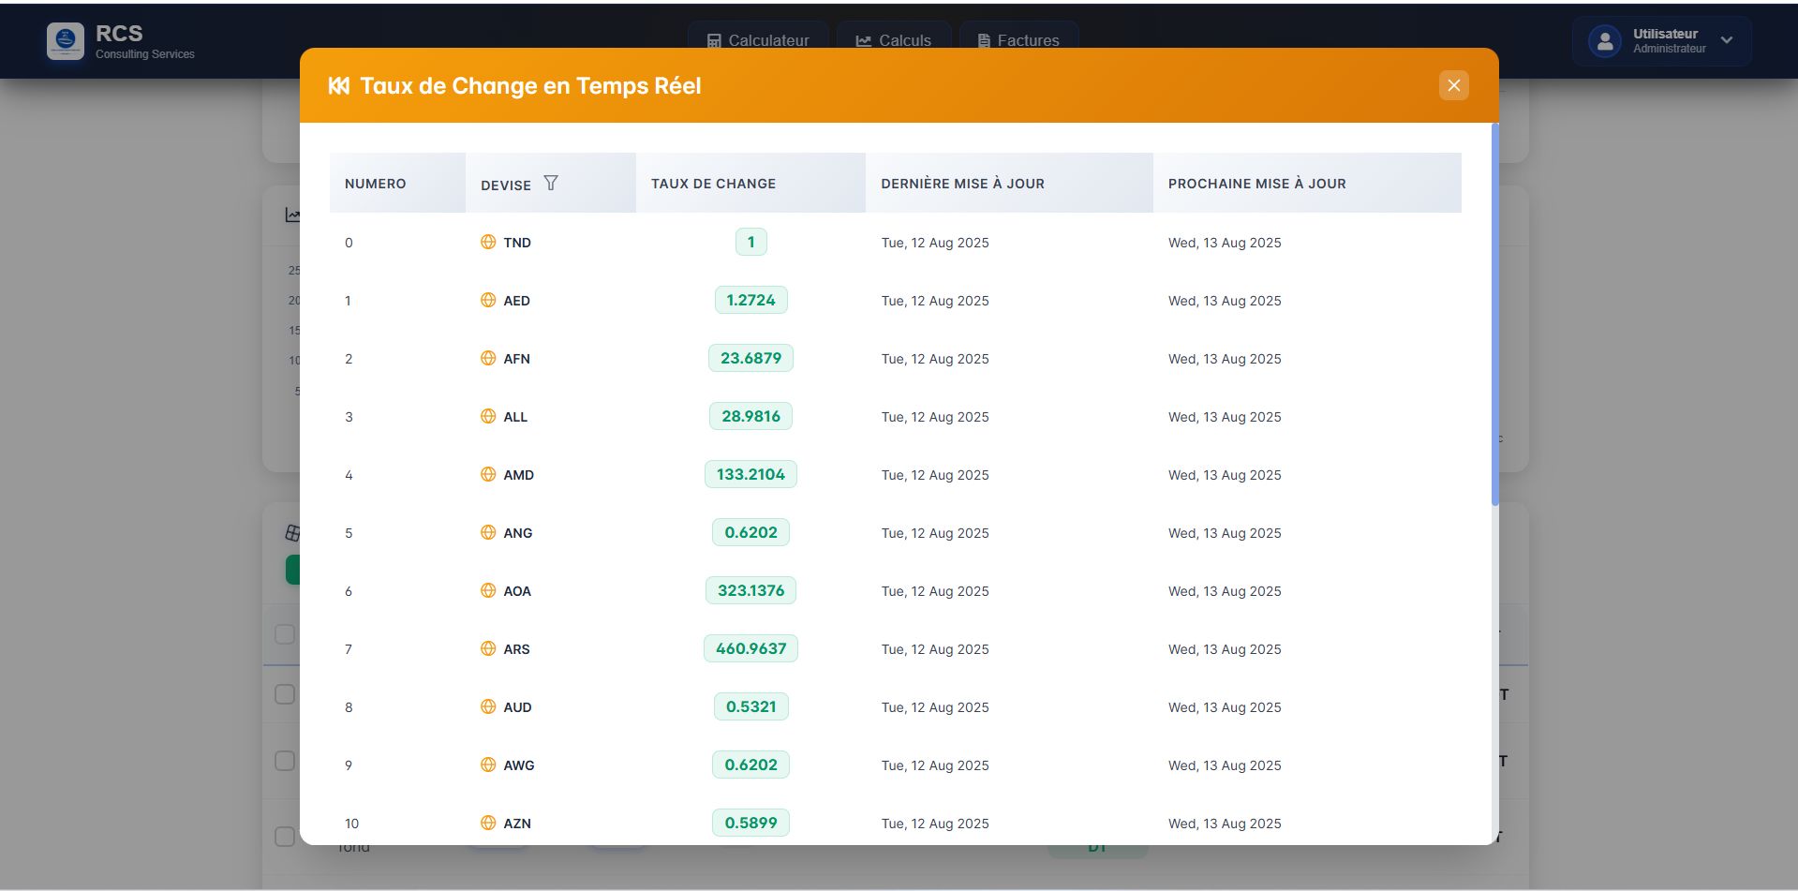Click the globe icon next to ARS

pos(488,648)
